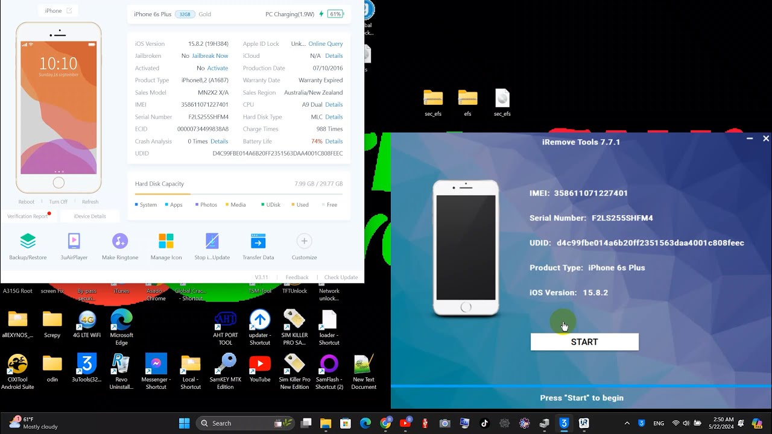Open File Explorer from taskbar
This screenshot has width=772, height=434.
tap(326, 423)
